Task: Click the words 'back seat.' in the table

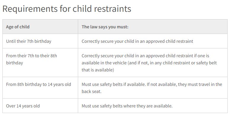Action: pos(91,92)
